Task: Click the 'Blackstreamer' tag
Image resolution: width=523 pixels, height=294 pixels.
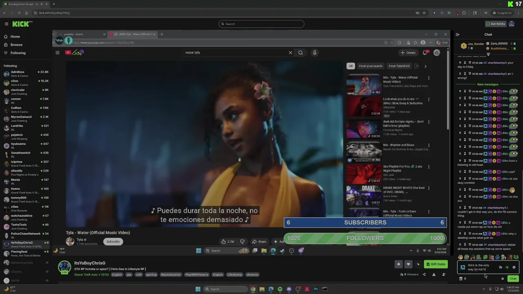Action: pyautogui.click(x=171, y=274)
